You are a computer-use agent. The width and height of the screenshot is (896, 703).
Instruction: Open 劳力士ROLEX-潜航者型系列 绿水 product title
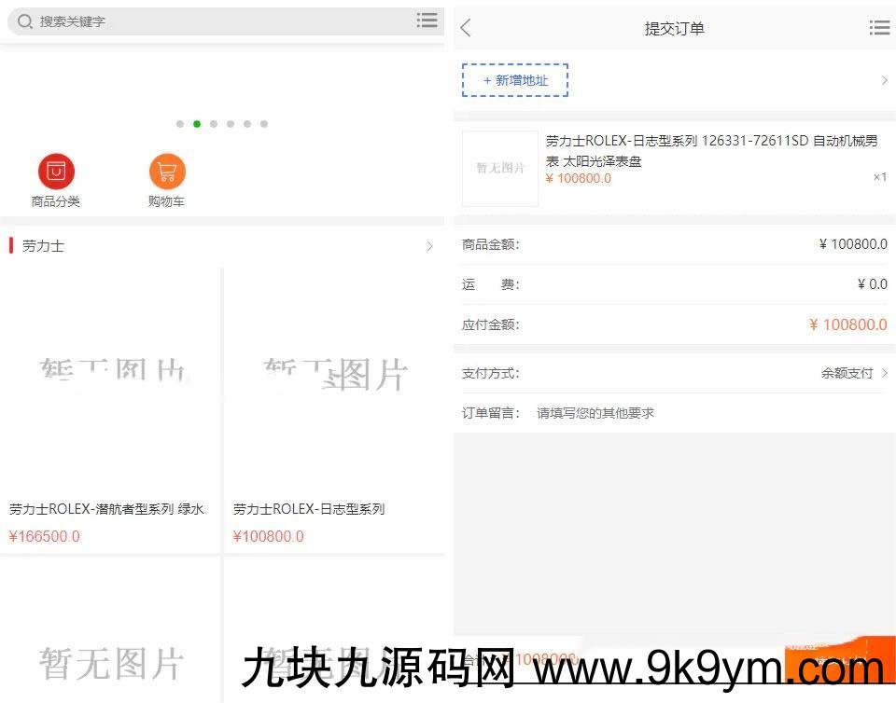106,509
